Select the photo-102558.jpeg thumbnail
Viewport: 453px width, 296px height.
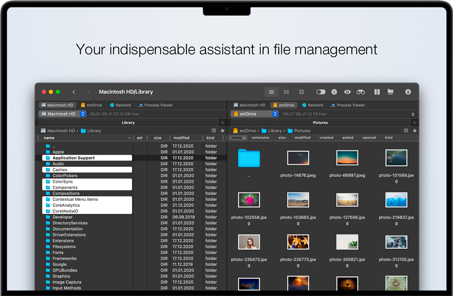[249, 200]
